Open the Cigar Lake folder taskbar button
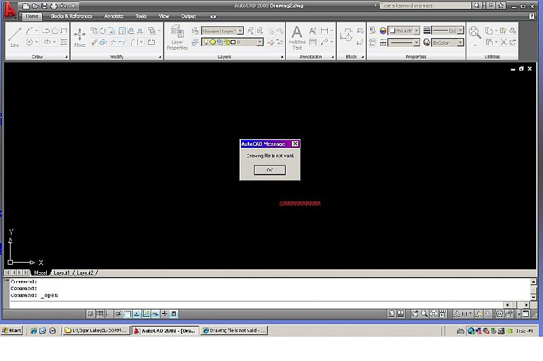The width and height of the screenshot is (543, 361). 96,330
